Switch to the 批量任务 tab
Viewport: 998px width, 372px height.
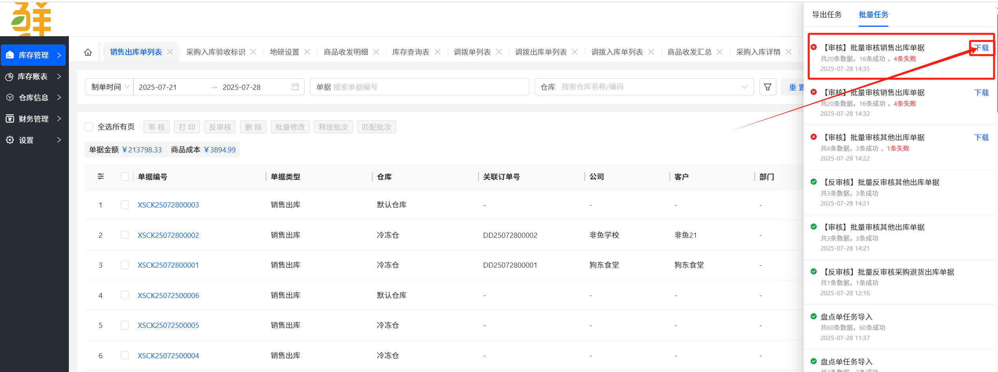coord(873,15)
